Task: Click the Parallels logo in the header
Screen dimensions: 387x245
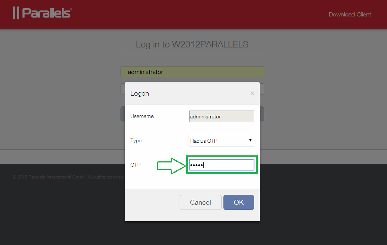Action: pyautogui.click(x=42, y=13)
